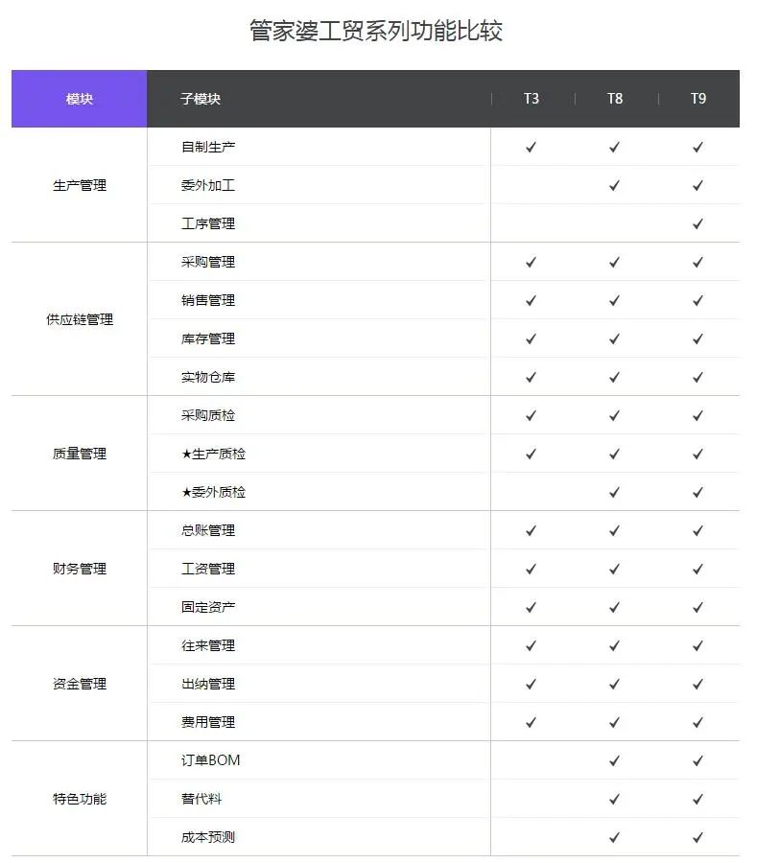The height and width of the screenshot is (863, 780).
Task: Click the ★委外质检 submodule label
Action: pyautogui.click(x=213, y=492)
